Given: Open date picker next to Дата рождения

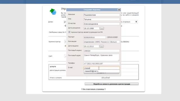Looking at the screenshot, I should coord(102,28).
